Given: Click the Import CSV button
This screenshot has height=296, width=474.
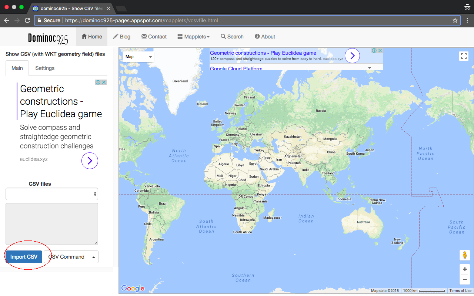Looking at the screenshot, I should [x=23, y=256].
